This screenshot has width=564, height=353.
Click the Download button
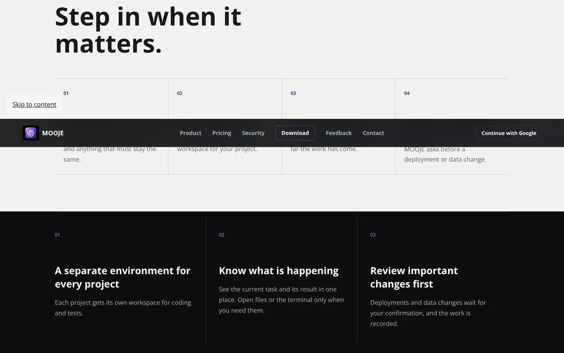(295, 133)
